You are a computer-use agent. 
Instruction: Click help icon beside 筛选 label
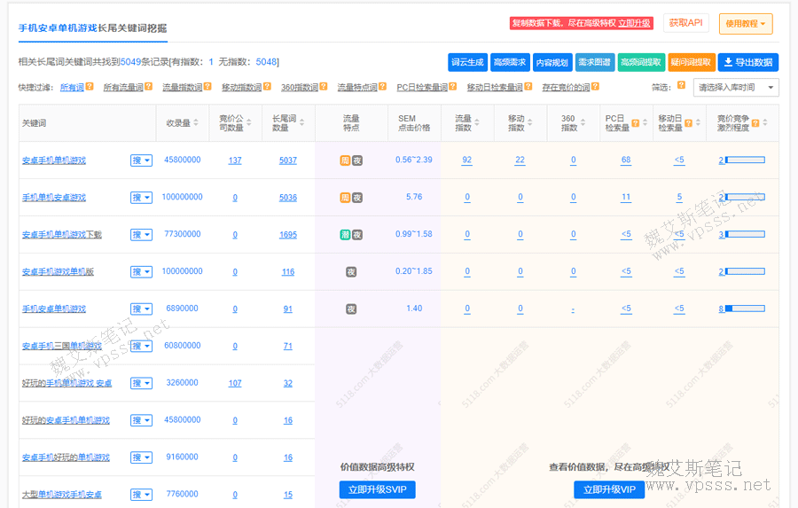point(682,85)
